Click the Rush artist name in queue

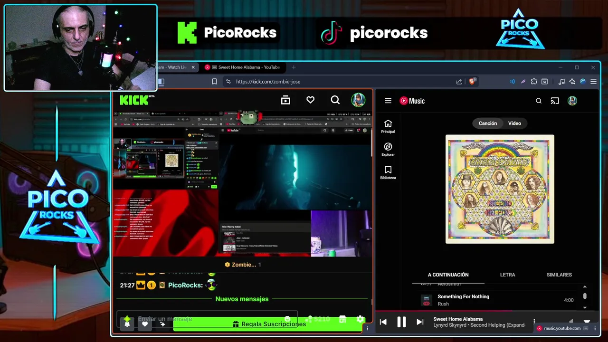[443, 304]
